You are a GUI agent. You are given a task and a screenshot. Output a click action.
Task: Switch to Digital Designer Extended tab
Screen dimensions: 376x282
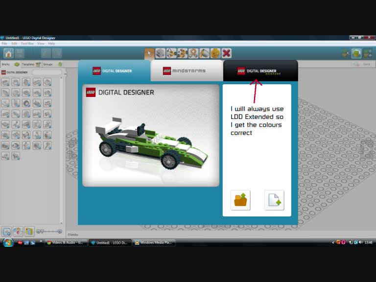pyautogui.click(x=260, y=71)
